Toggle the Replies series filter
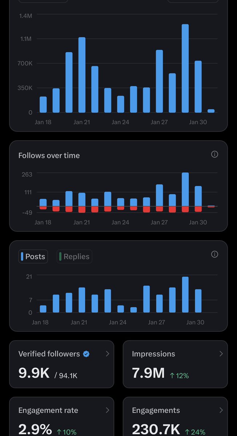Viewport: 237px width, 436px height. (x=75, y=257)
